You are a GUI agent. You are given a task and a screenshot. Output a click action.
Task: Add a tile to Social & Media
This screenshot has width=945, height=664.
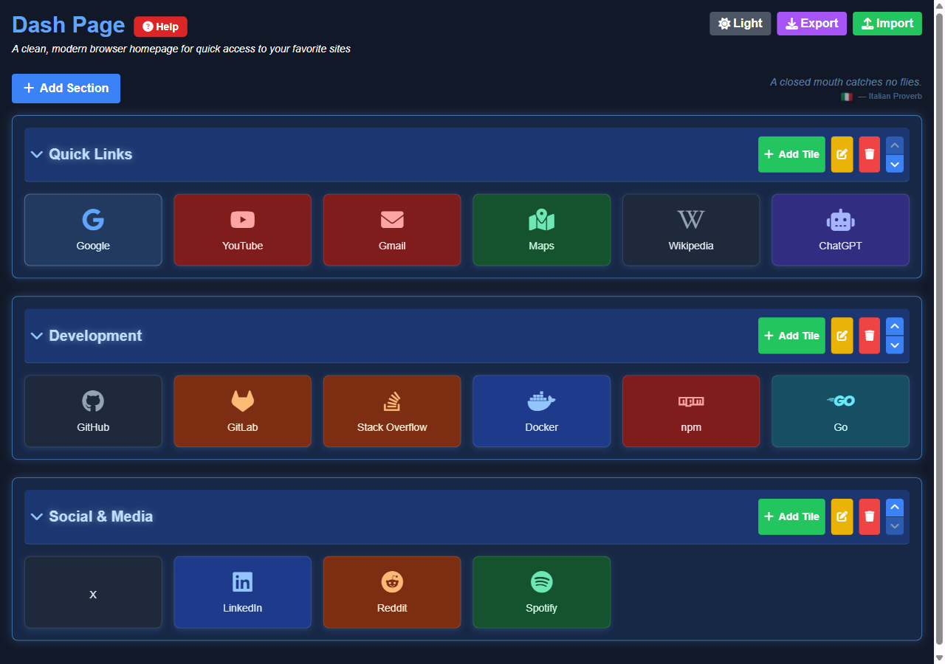(791, 516)
